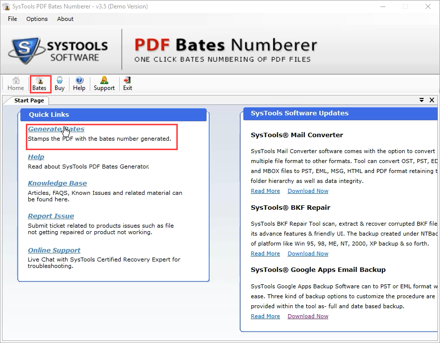Select the Start Page tab
Image resolution: width=440 pixels, height=343 pixels.
(29, 100)
